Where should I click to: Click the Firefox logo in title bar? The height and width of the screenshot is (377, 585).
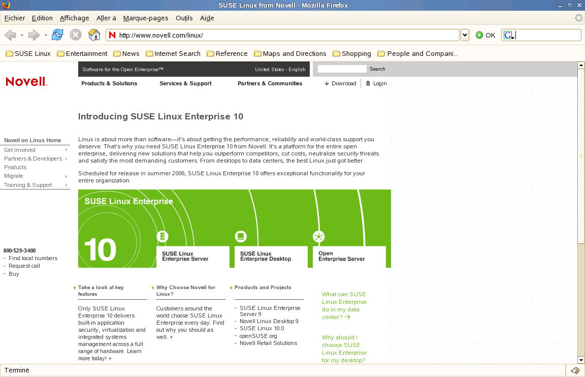click(x=6, y=5)
